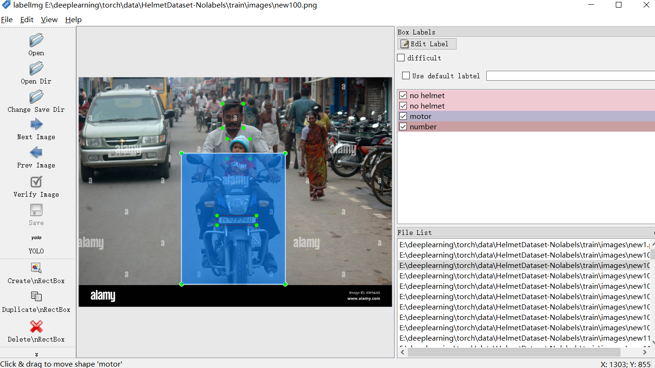This screenshot has width=655, height=368.
Task: Click the labelImg app icon in title bar
Action: point(6,5)
